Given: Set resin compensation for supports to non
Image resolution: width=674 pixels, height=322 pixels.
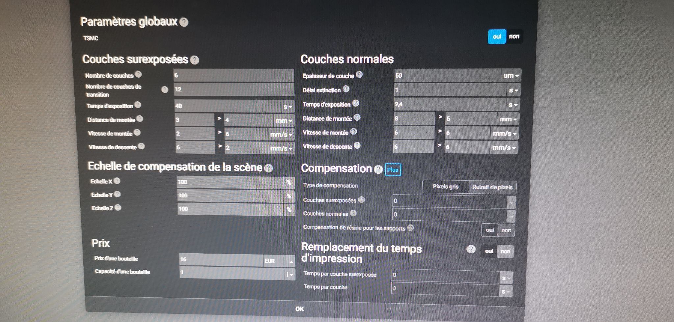Looking at the screenshot, I should click(x=506, y=230).
